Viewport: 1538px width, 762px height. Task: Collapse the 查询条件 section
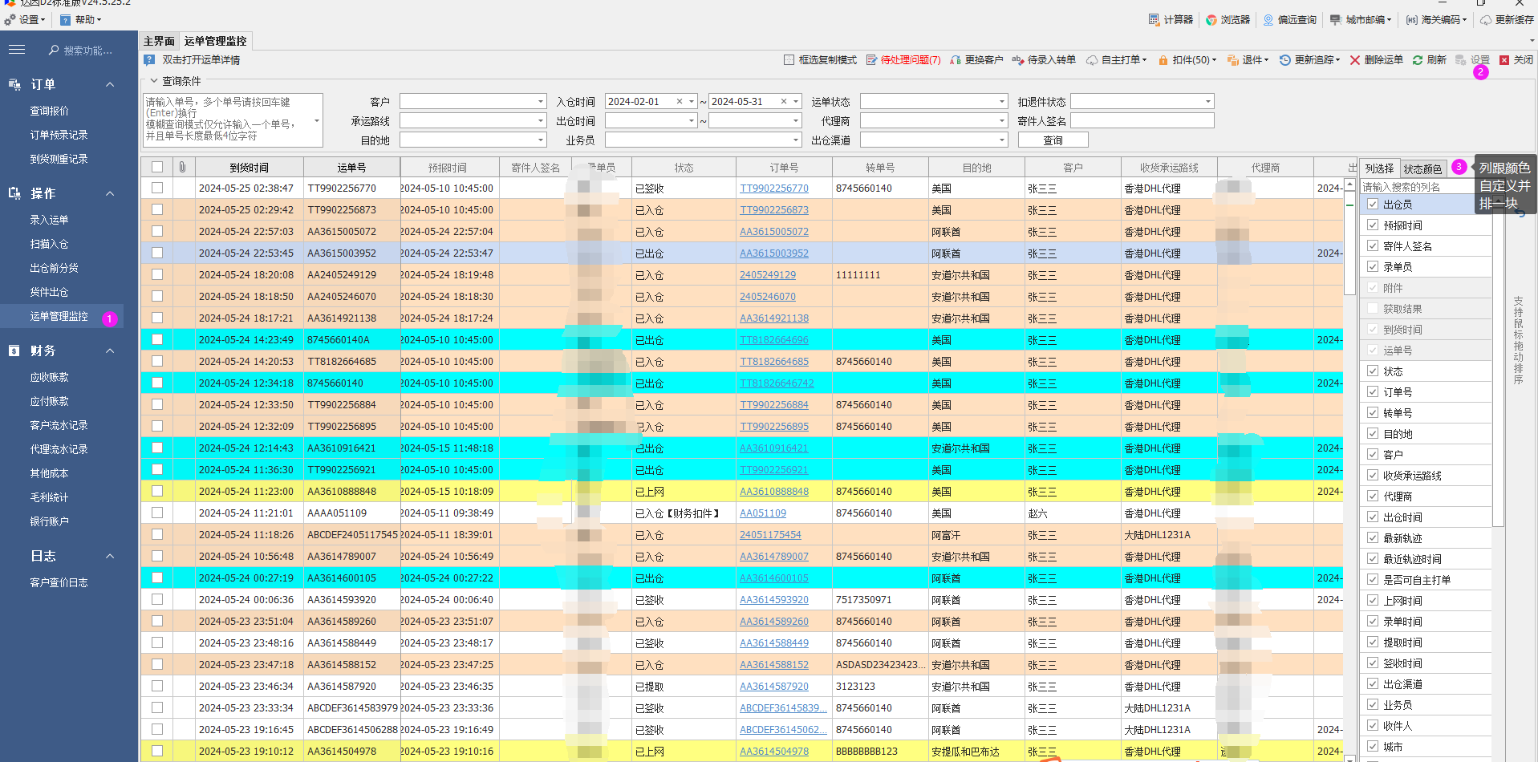pyautogui.click(x=154, y=81)
